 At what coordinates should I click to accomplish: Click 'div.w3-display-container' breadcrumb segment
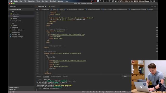coord(139,10)
